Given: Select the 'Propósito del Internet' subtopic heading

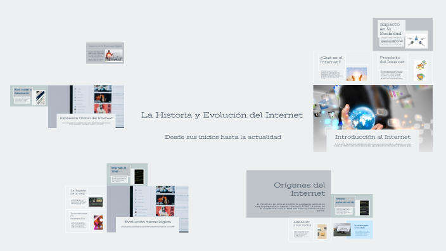Looking at the screenshot, I should point(392,60).
